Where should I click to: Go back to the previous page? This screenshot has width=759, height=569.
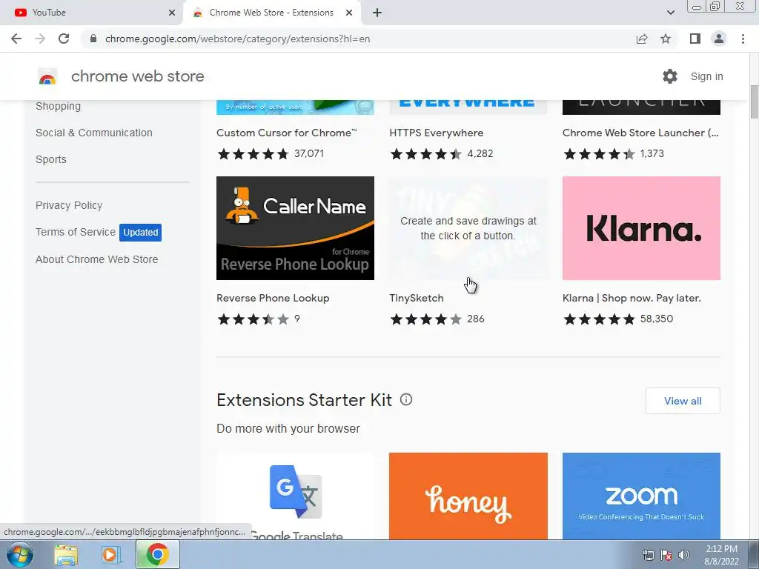[16, 39]
